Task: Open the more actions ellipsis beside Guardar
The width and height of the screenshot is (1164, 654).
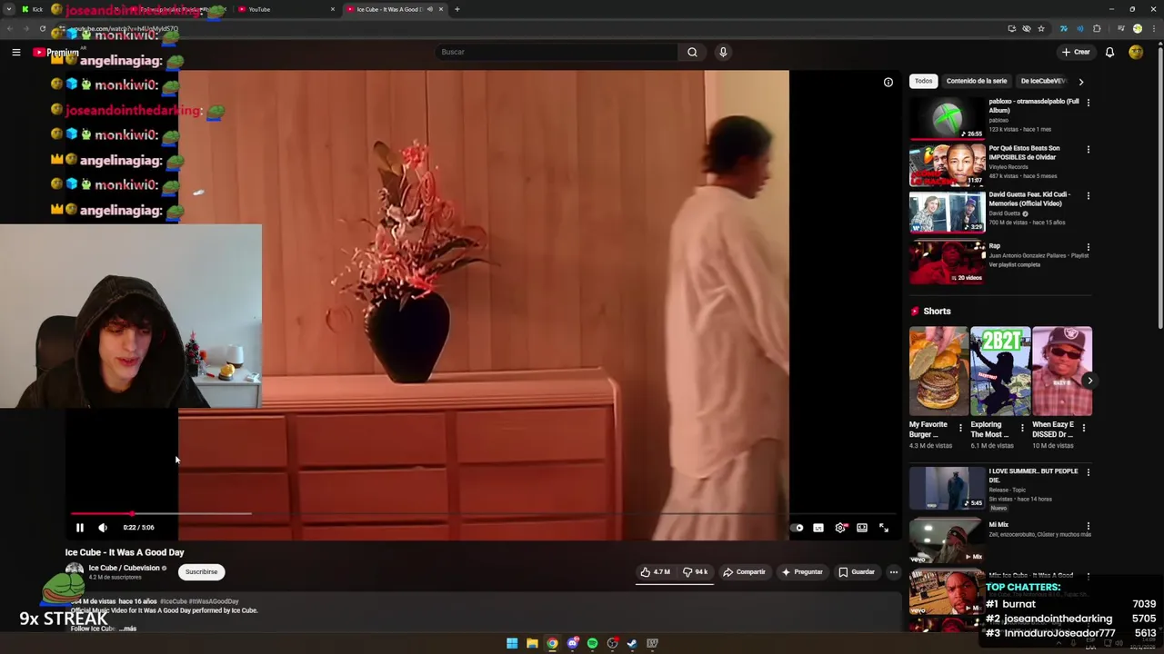Action: 894,572
